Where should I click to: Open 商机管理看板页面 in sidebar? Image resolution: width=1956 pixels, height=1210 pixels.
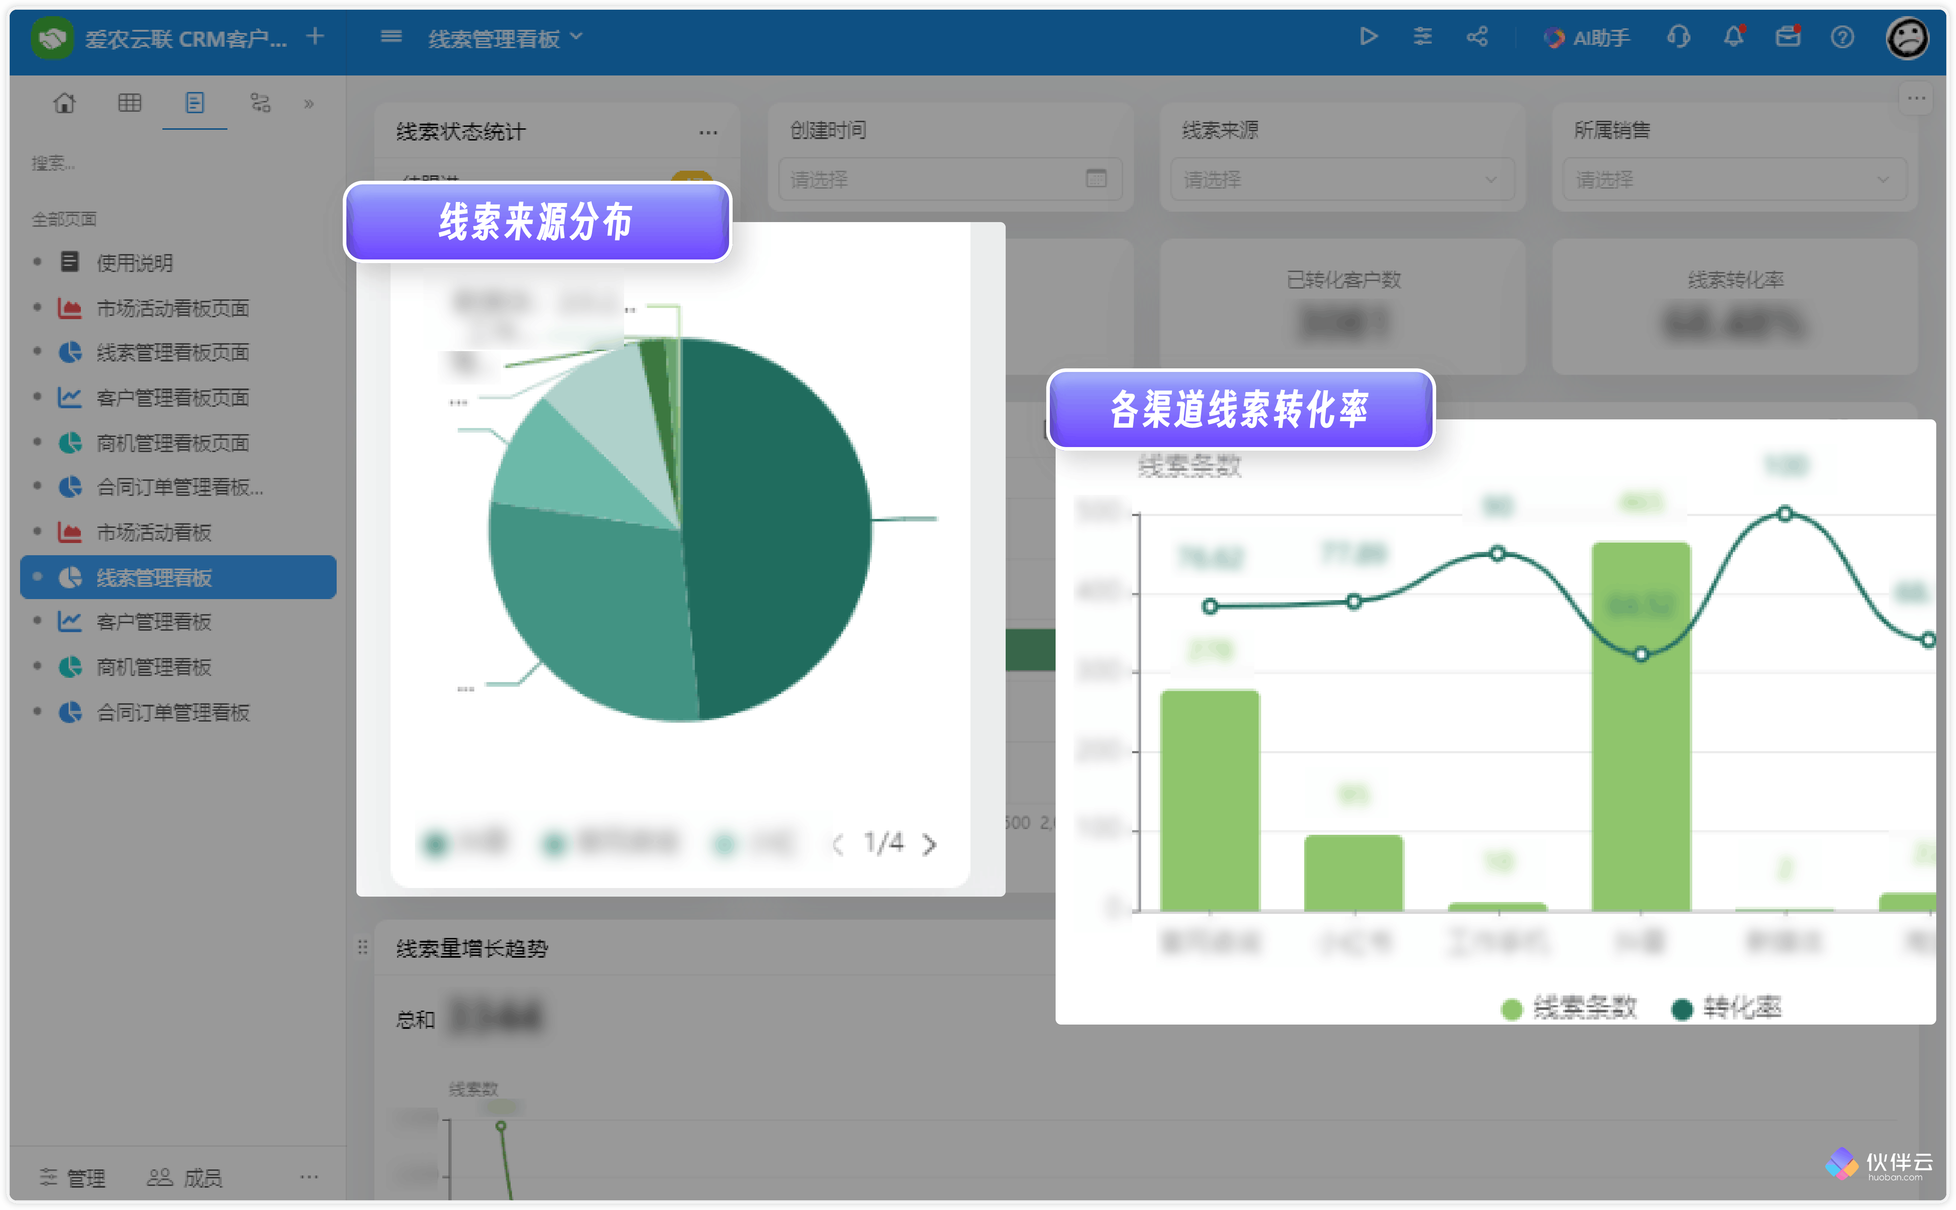point(177,442)
